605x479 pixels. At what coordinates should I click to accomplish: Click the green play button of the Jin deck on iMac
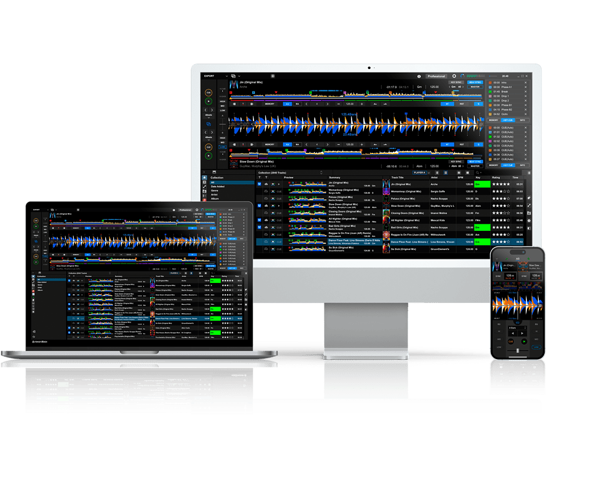209,102
